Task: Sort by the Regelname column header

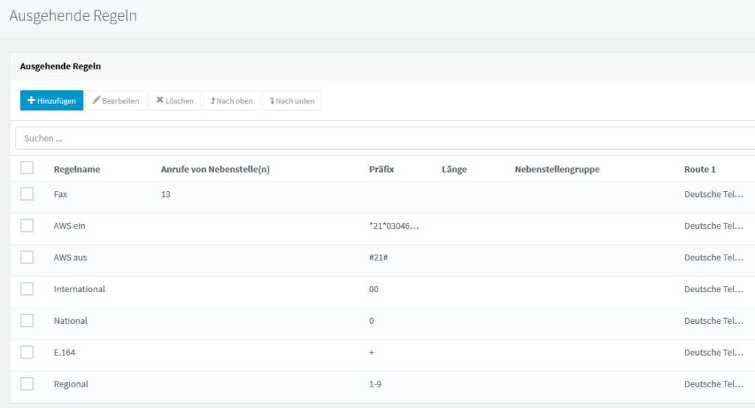Action: (x=77, y=169)
